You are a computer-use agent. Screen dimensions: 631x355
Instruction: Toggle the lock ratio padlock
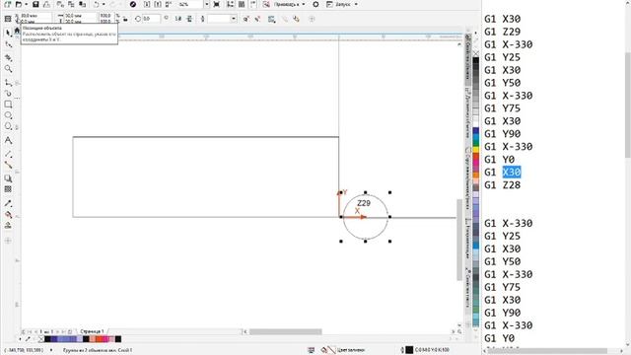point(125,19)
